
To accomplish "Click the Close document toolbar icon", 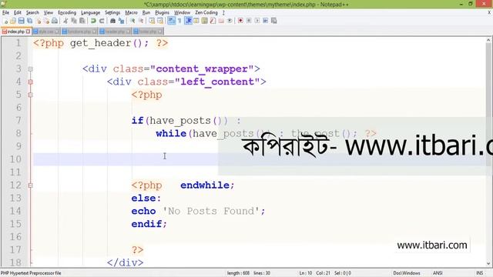I will pyautogui.click(x=39, y=21).
